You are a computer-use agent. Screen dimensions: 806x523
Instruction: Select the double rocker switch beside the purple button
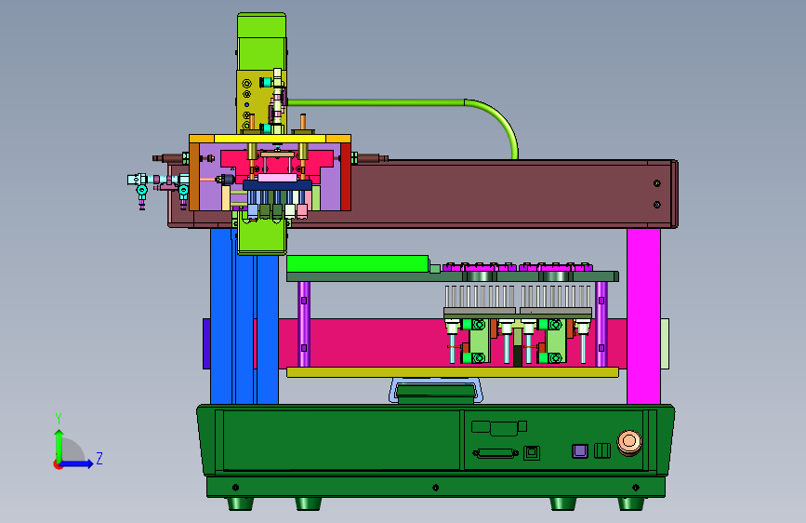tap(601, 450)
